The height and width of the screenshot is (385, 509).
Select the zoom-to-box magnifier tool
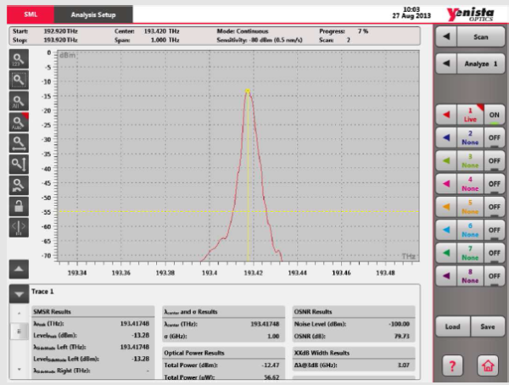coord(19,80)
